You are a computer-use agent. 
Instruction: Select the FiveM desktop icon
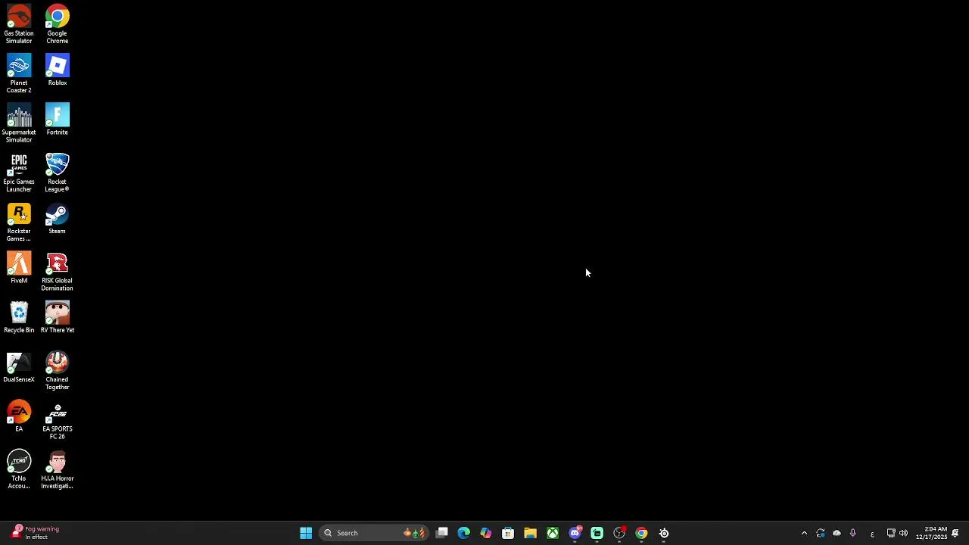[19, 267]
